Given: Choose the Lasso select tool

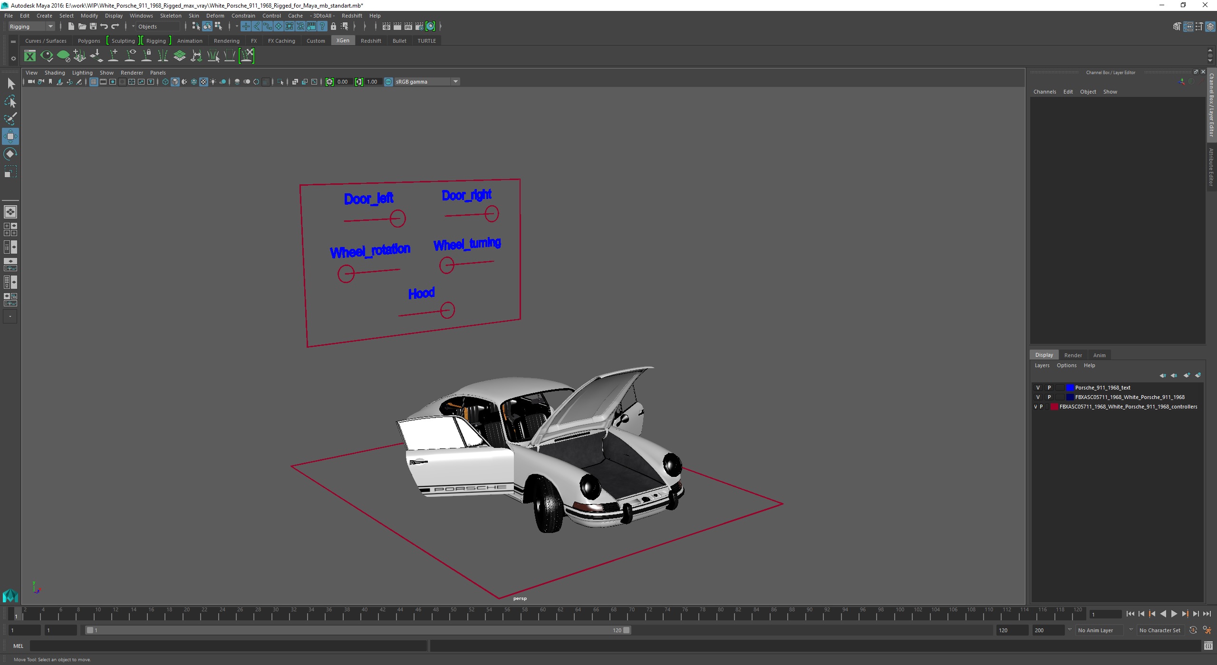Looking at the screenshot, I should (10, 101).
